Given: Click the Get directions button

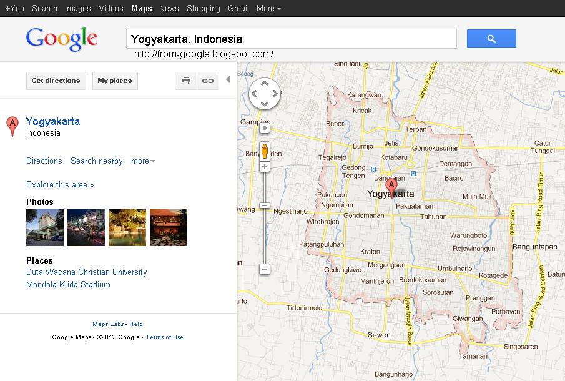Looking at the screenshot, I should point(56,81).
